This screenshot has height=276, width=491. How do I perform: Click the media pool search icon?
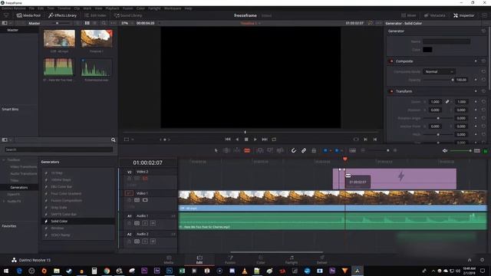click(104, 23)
